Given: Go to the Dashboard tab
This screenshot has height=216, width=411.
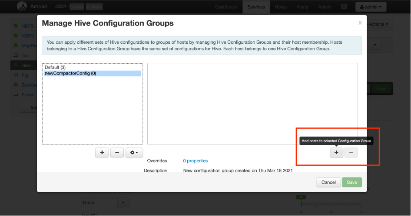Looking at the screenshot, I should tap(227, 7).
